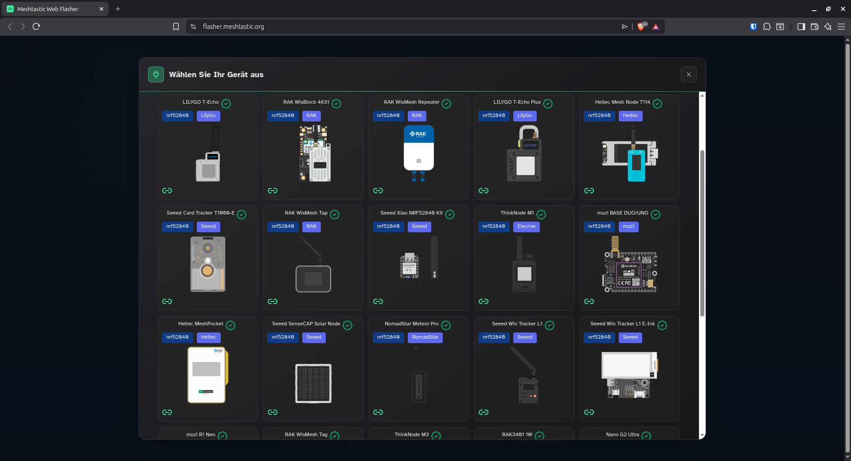The height and width of the screenshot is (461, 851).
Task: Select the RAK WisBlock 4631 device image
Action: click(x=315, y=153)
